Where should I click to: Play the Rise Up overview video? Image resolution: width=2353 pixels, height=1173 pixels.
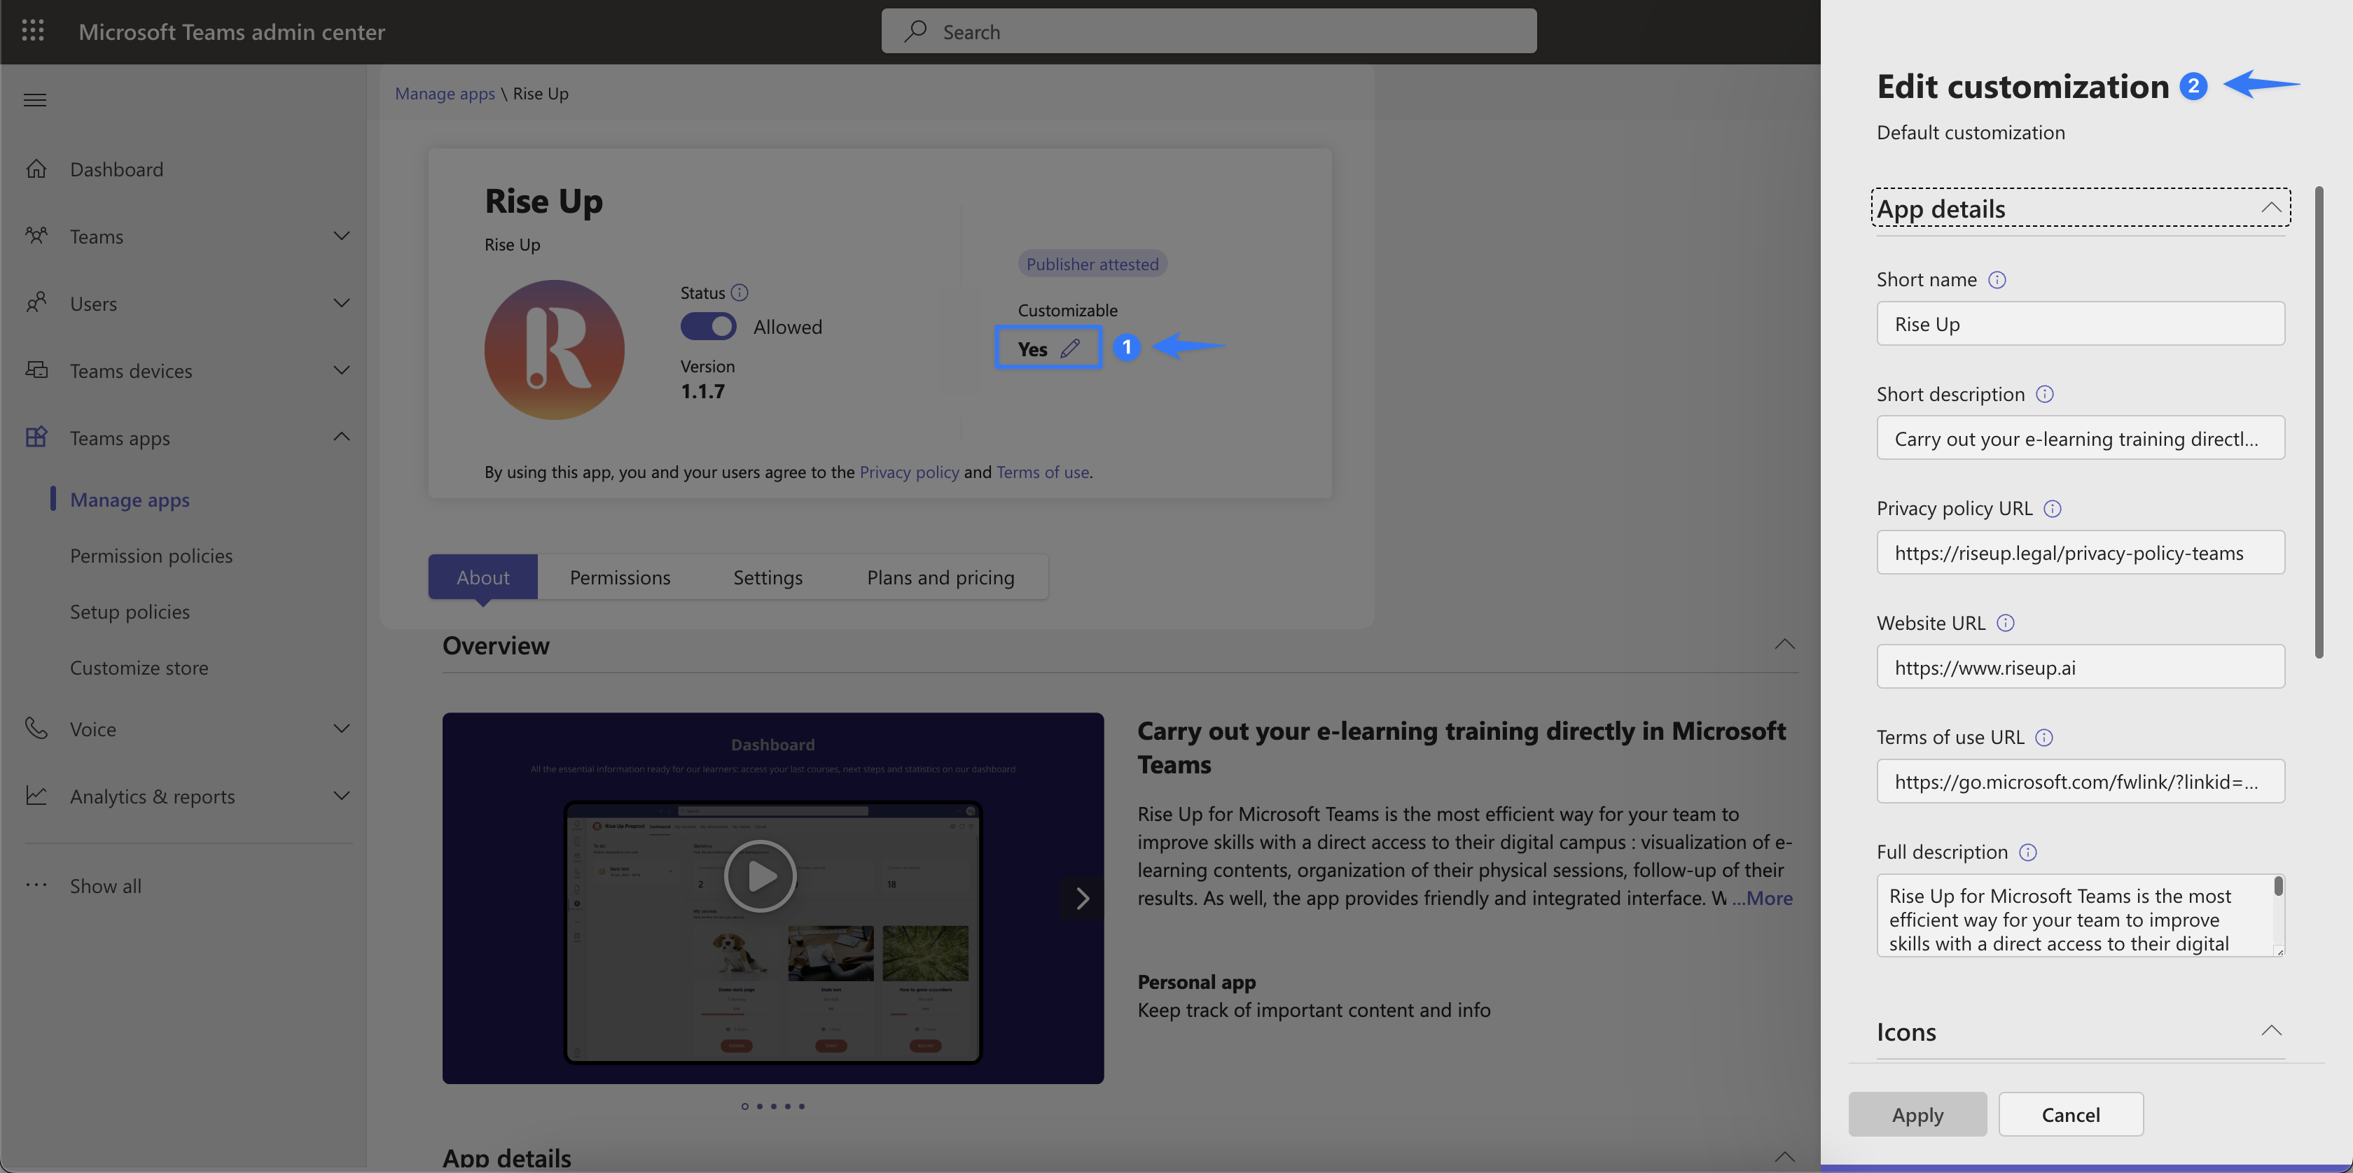click(760, 876)
